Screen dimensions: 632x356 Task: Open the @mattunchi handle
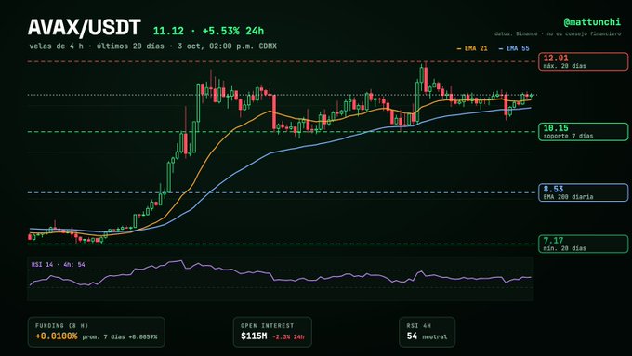[592, 21]
